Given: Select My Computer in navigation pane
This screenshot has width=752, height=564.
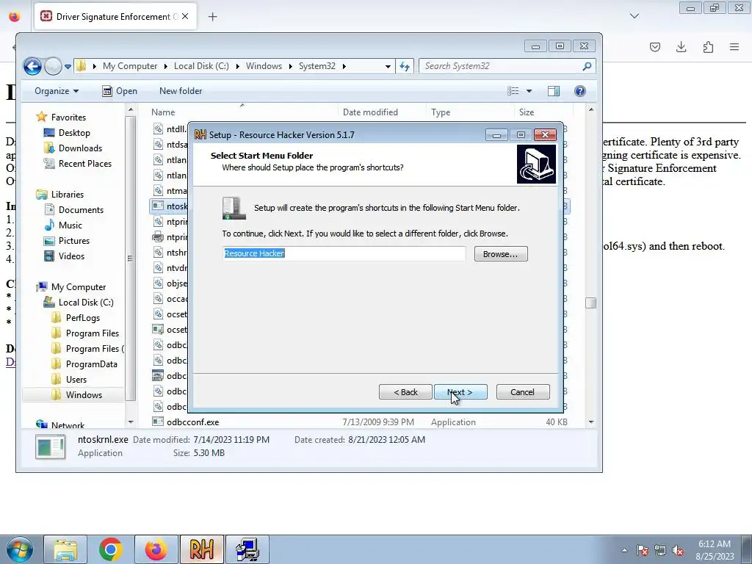Looking at the screenshot, I should coord(78,287).
